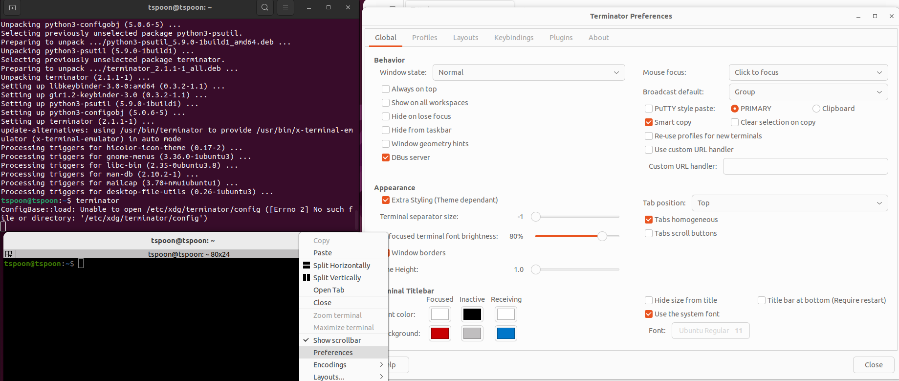Enable Hide on lose focus

click(x=386, y=116)
